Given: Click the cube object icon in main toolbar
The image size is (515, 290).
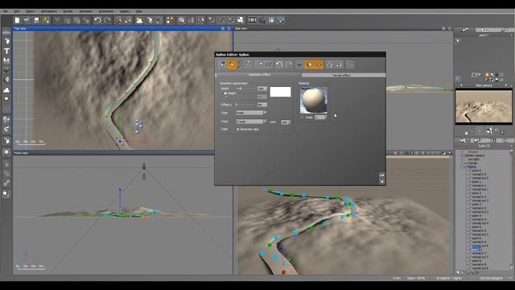Looking at the screenshot, I should coord(149,20).
